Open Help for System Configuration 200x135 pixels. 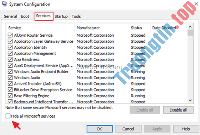click(x=186, y=129)
